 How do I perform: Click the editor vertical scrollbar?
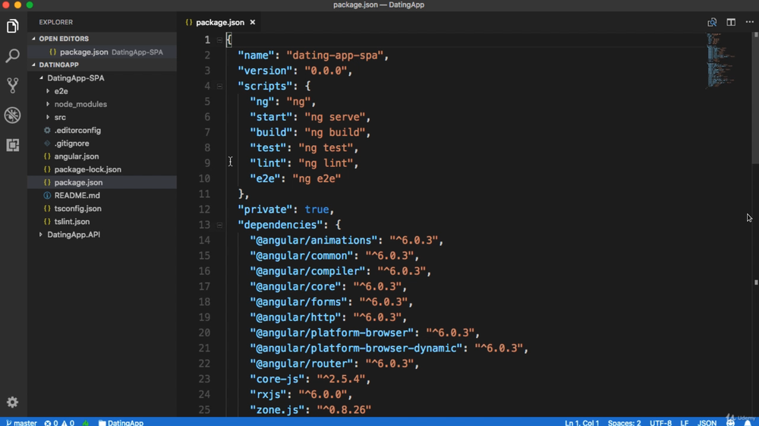click(x=756, y=99)
